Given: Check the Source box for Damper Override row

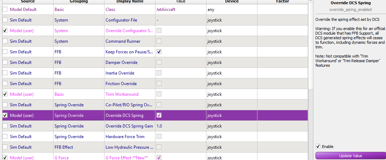Looking at the screenshot, I should point(5,62).
